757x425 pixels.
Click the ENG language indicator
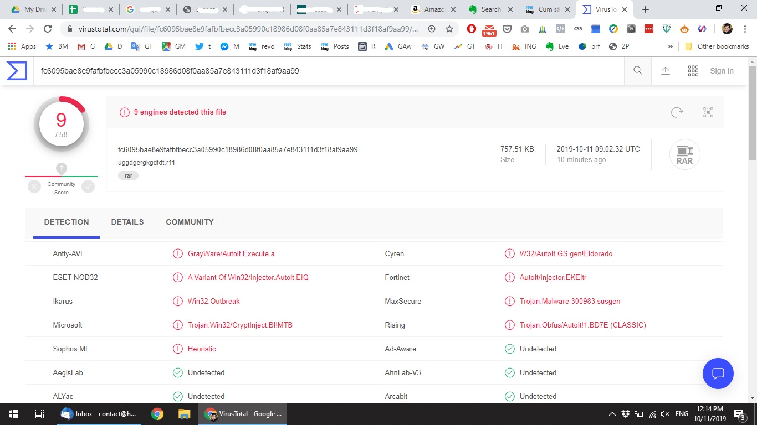tap(682, 414)
